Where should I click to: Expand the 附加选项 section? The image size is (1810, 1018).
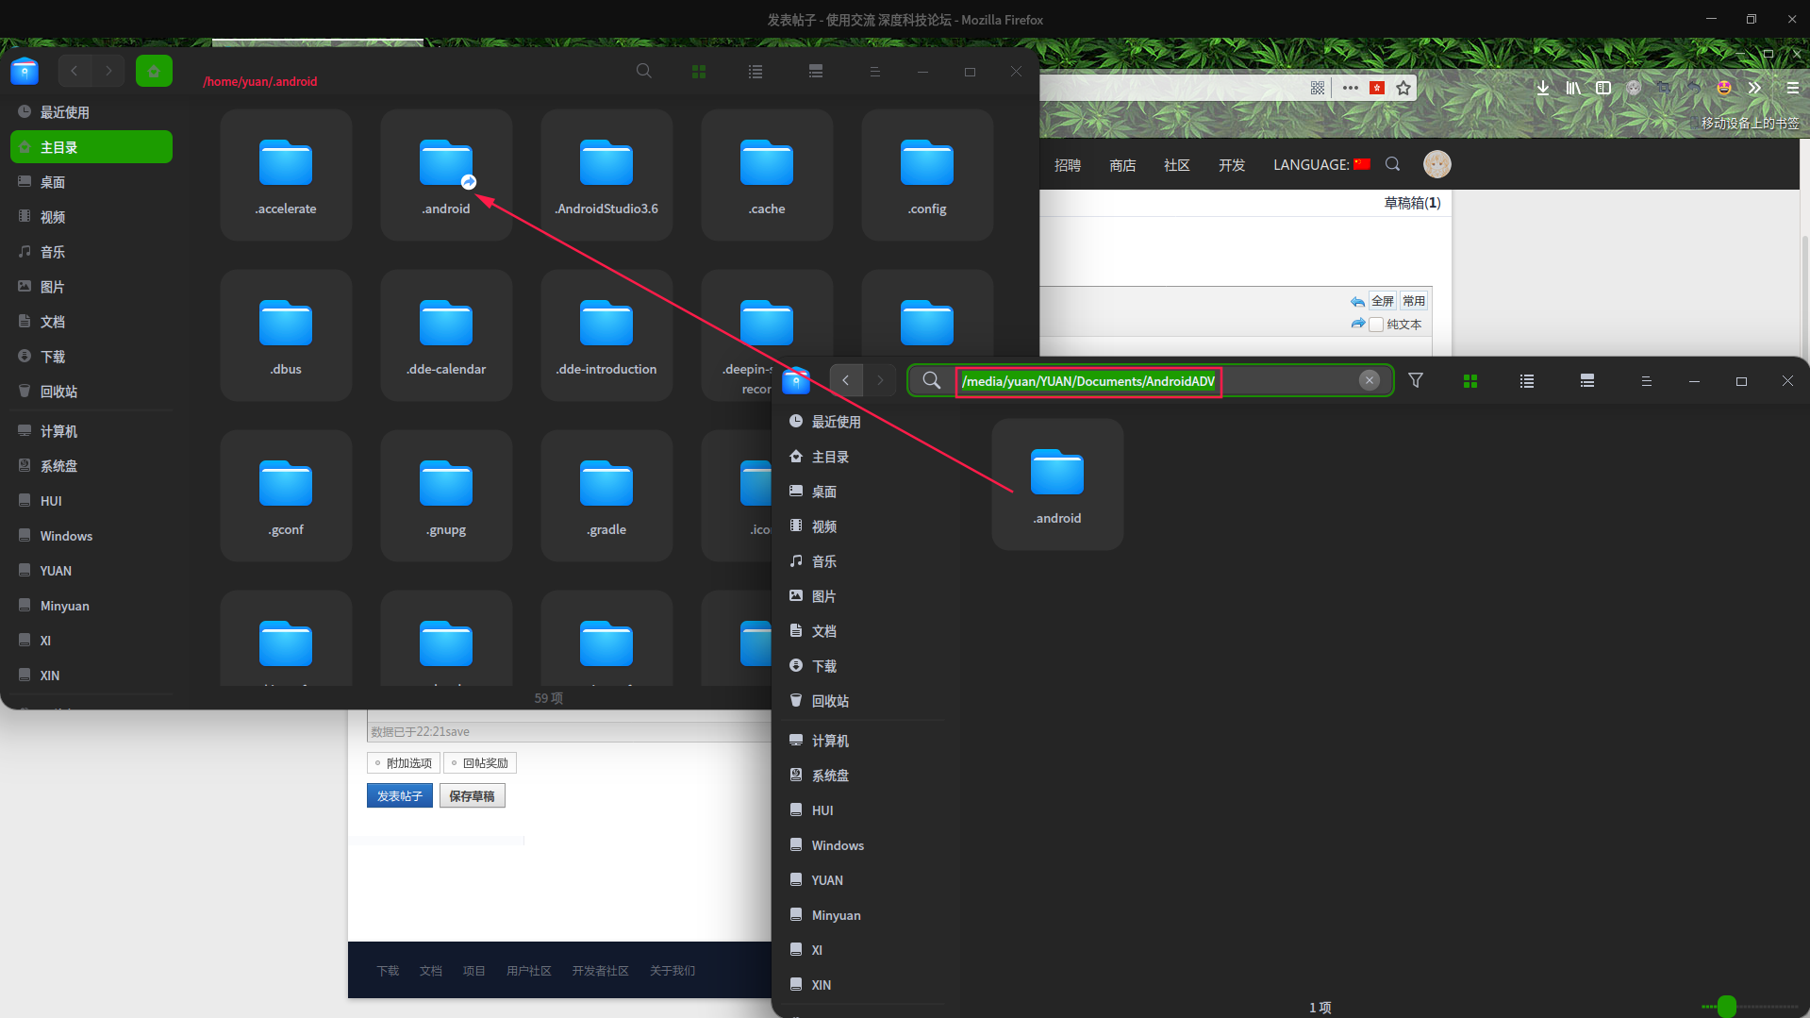[x=403, y=763]
